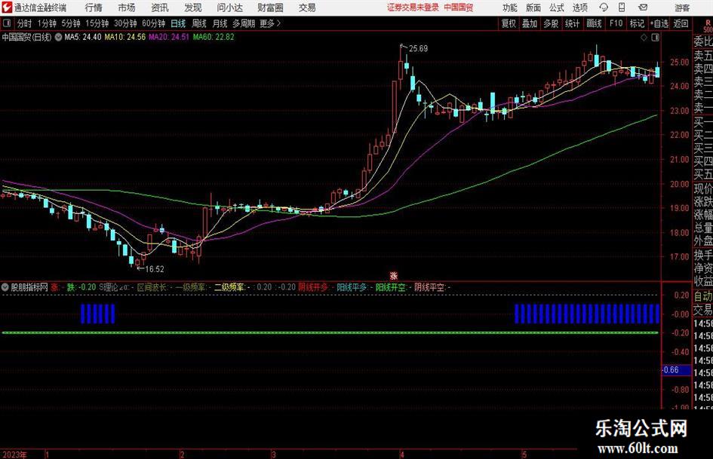713x459 pixels.
Task: Click the Tongdaxin red logo icon
Action: [7, 8]
